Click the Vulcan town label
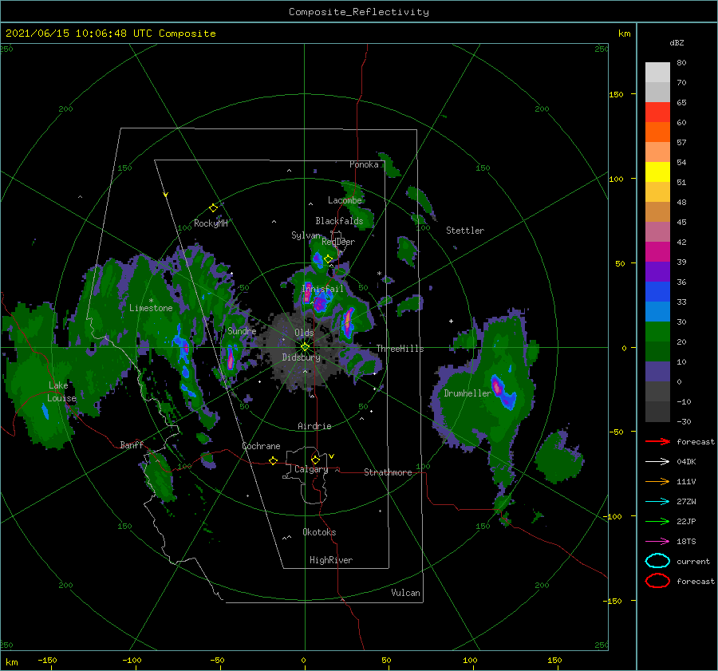Screen dimensions: 718x671 coord(405,593)
